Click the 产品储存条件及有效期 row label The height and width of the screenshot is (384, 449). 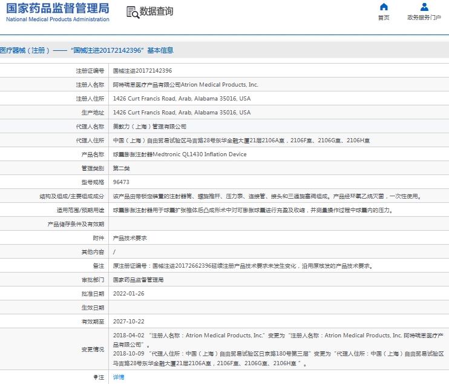76,224
